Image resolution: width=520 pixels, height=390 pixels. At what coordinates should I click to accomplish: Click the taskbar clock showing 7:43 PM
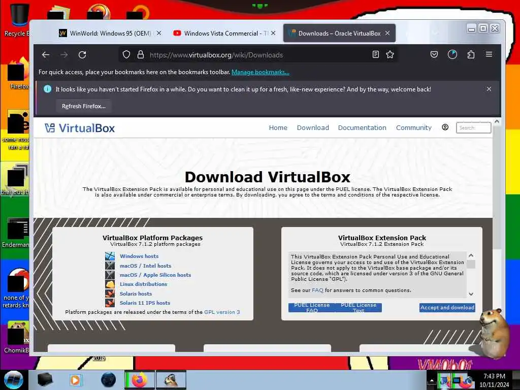coord(494,380)
